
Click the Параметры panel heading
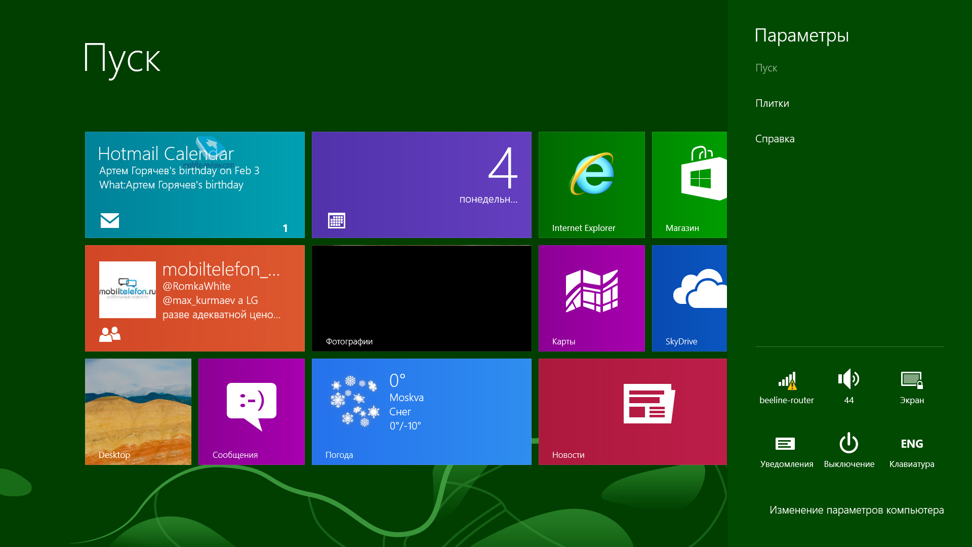coord(801,35)
